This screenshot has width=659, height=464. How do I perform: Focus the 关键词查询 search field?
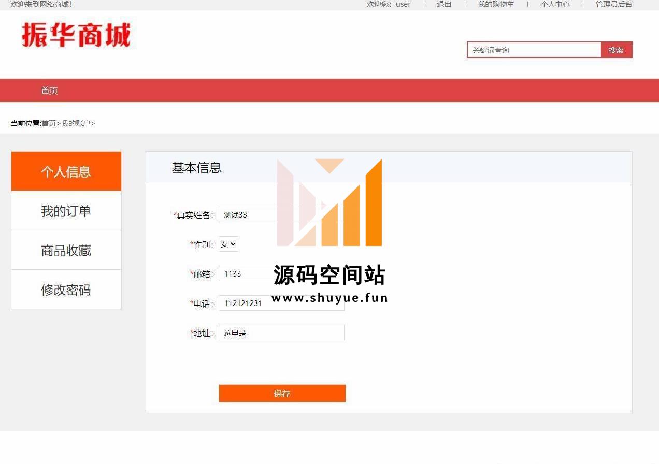[x=534, y=50]
